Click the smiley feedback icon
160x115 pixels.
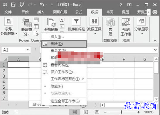[155, 12]
